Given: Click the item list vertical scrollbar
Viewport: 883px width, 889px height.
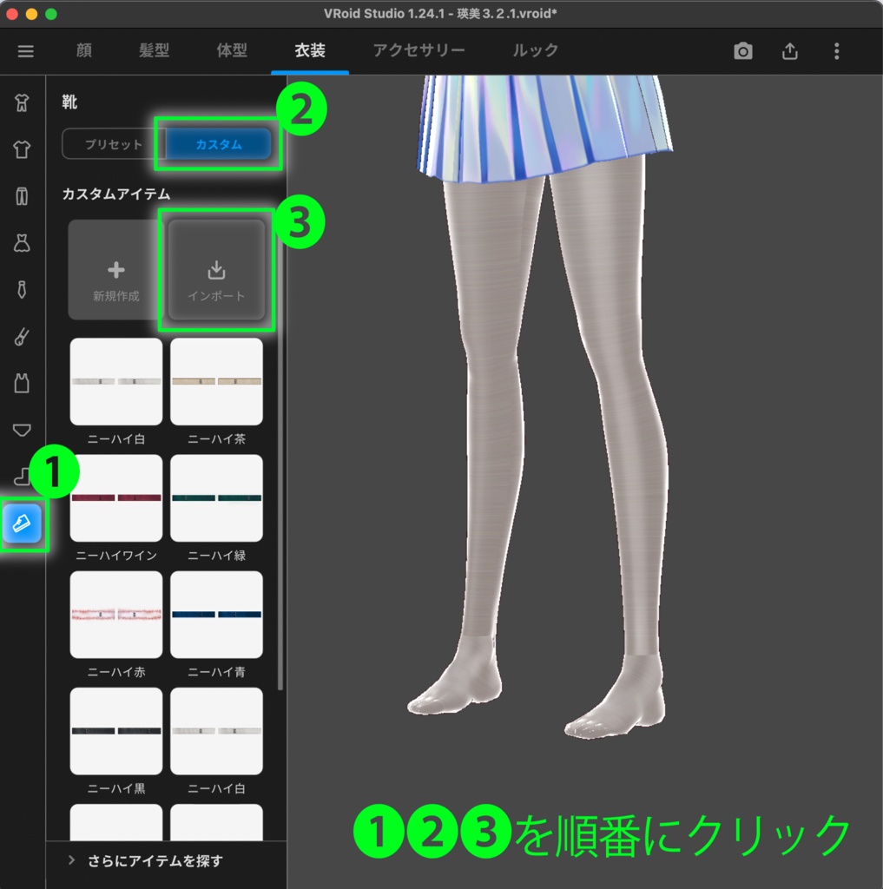Looking at the screenshot, I should point(280,453).
